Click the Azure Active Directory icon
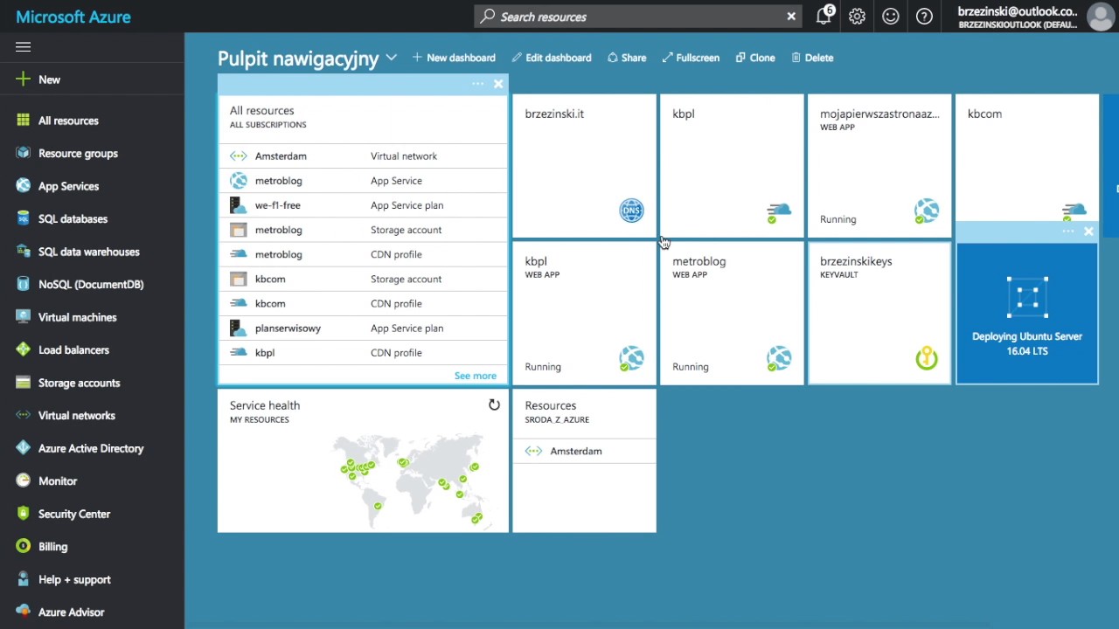This screenshot has height=629, width=1119. coord(24,448)
